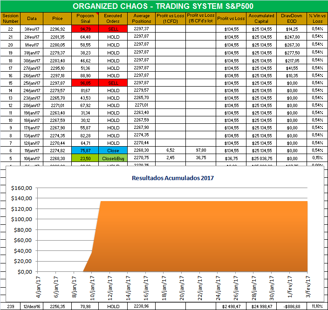Image resolution: width=328 pixels, height=310 pixels.
Task: Select drawdown value $14,25
Action: pyautogui.click(x=292, y=29)
